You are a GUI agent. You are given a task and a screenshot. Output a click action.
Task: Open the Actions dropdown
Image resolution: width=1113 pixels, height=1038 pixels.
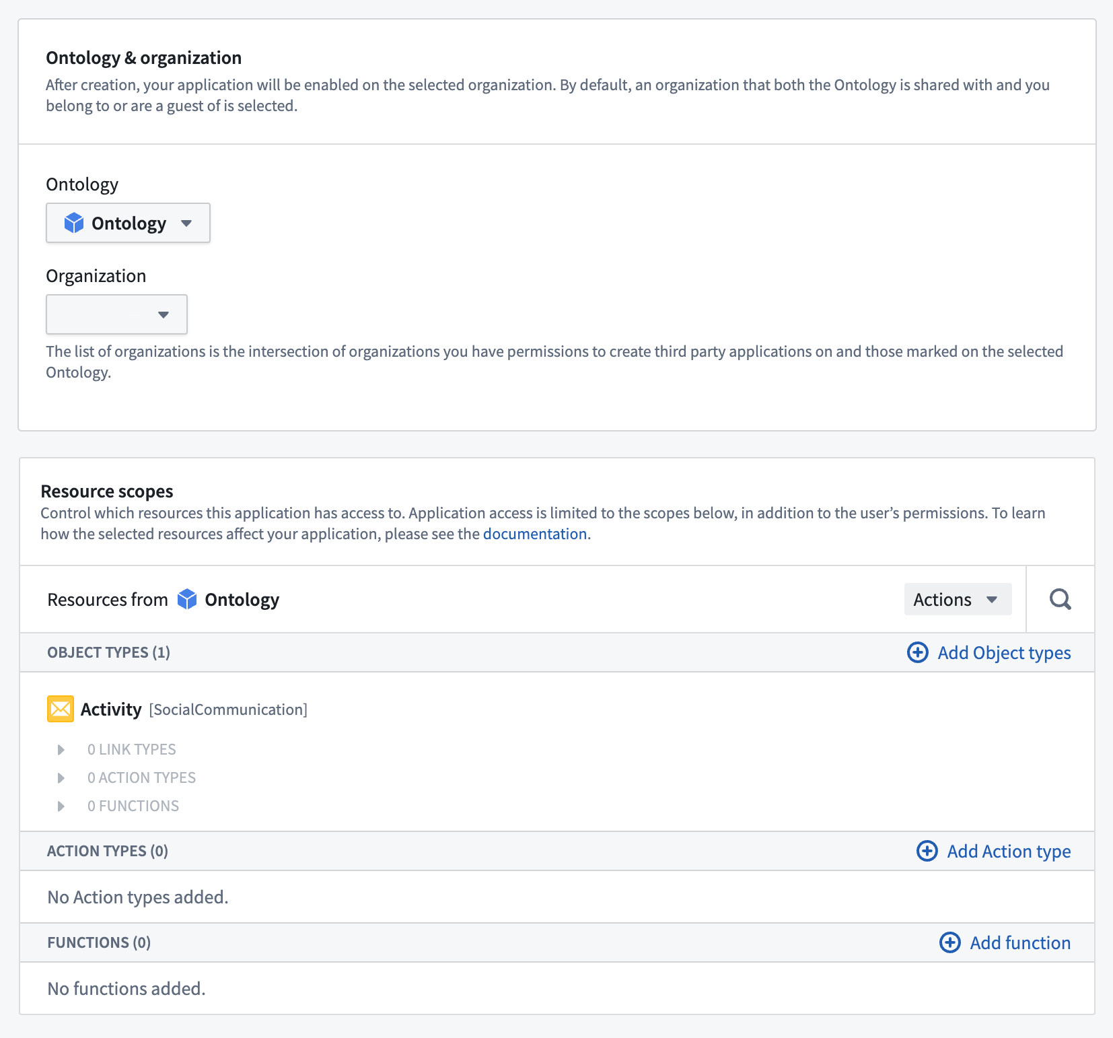click(957, 599)
